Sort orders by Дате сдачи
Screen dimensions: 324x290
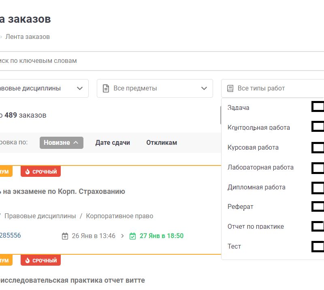113,143
